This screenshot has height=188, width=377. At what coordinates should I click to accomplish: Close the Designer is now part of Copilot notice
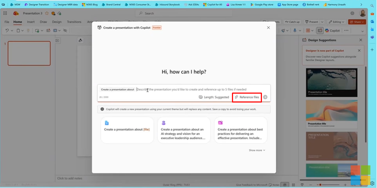click(359, 51)
